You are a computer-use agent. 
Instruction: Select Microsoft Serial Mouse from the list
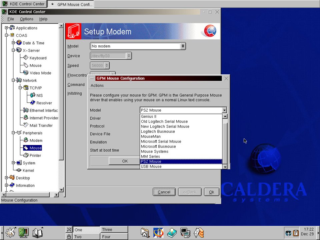[161, 141]
